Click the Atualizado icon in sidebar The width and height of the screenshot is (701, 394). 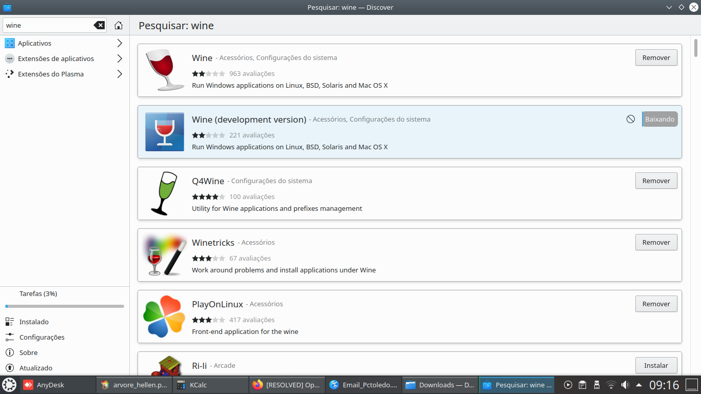point(10,368)
